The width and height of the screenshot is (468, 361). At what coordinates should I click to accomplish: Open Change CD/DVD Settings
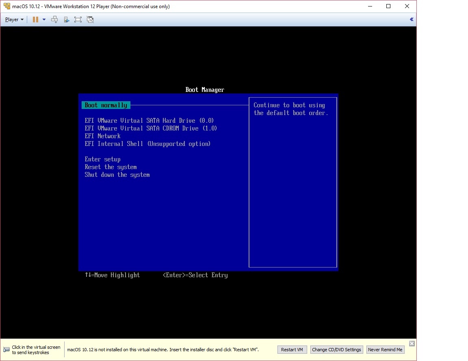pos(336,350)
